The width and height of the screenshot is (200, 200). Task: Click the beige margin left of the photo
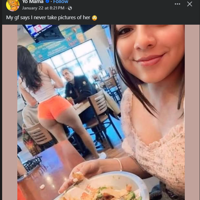(10, 112)
